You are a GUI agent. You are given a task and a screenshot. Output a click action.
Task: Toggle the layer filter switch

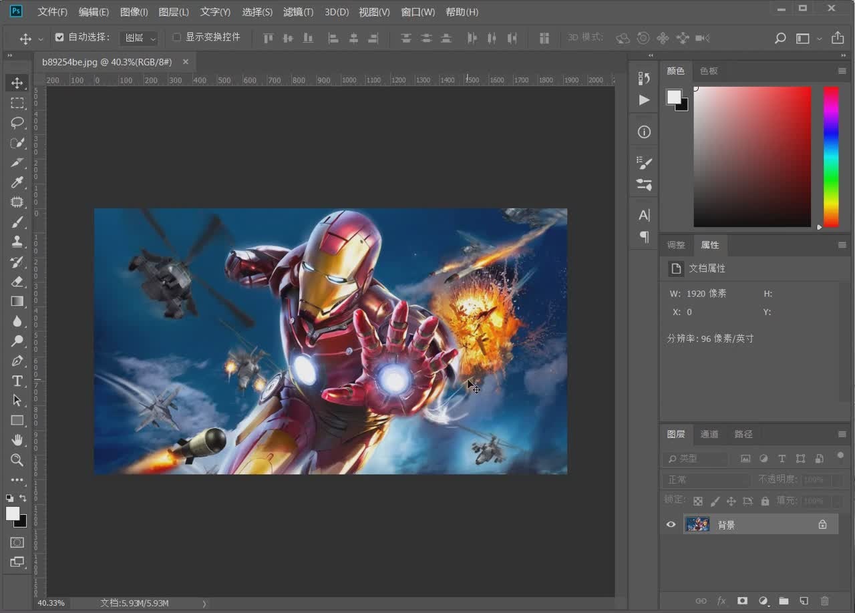(x=840, y=457)
